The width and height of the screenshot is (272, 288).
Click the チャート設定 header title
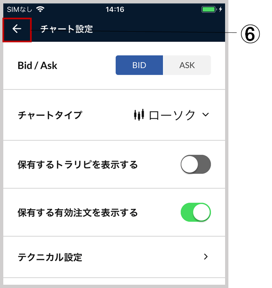(67, 29)
